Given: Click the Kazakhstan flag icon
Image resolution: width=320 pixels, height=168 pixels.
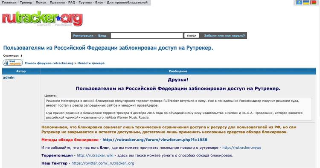Looking at the screenshot, I should click(x=299, y=3).
